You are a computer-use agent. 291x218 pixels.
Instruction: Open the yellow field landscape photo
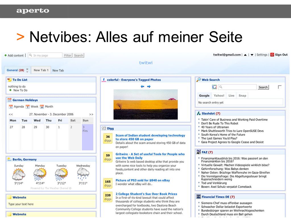(146, 104)
